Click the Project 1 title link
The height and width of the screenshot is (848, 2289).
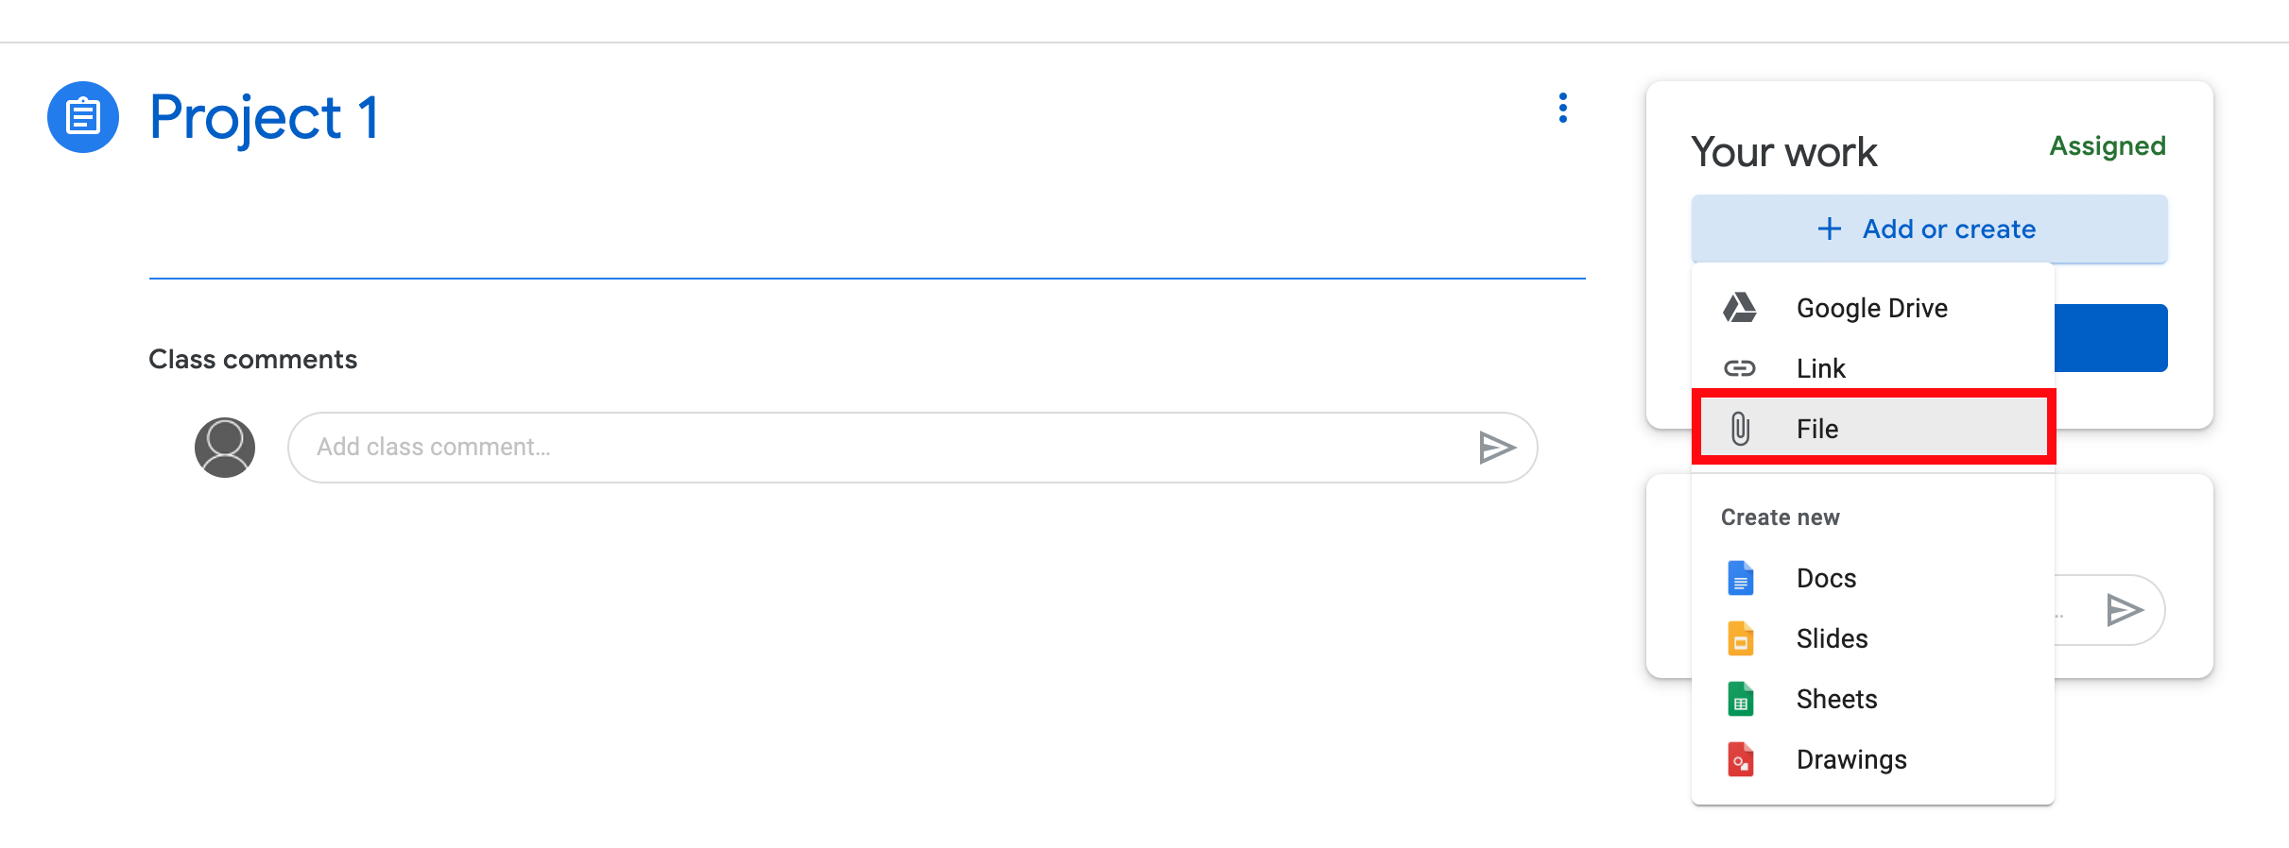point(265,117)
